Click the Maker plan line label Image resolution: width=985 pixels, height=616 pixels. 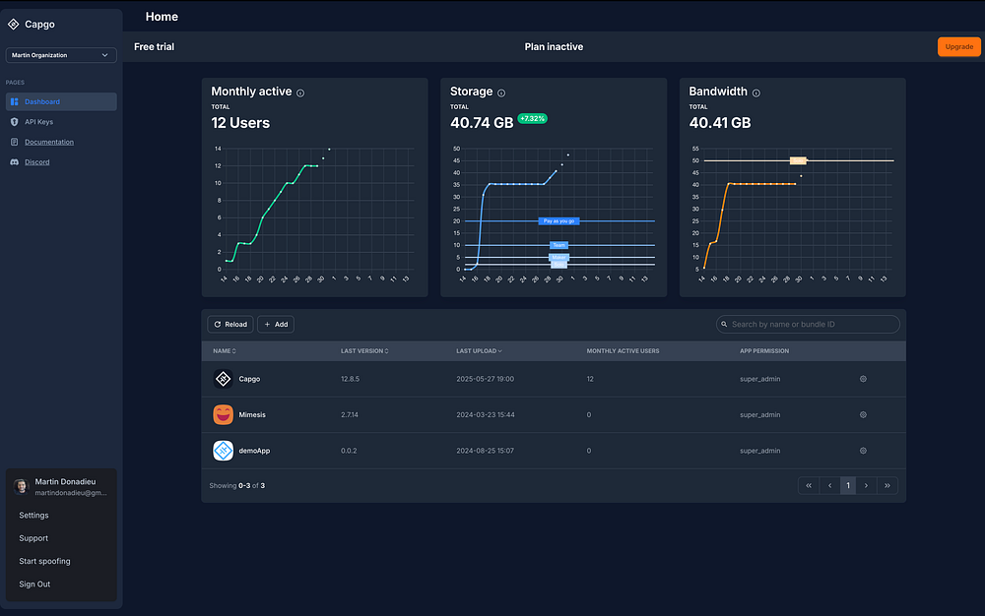559,257
